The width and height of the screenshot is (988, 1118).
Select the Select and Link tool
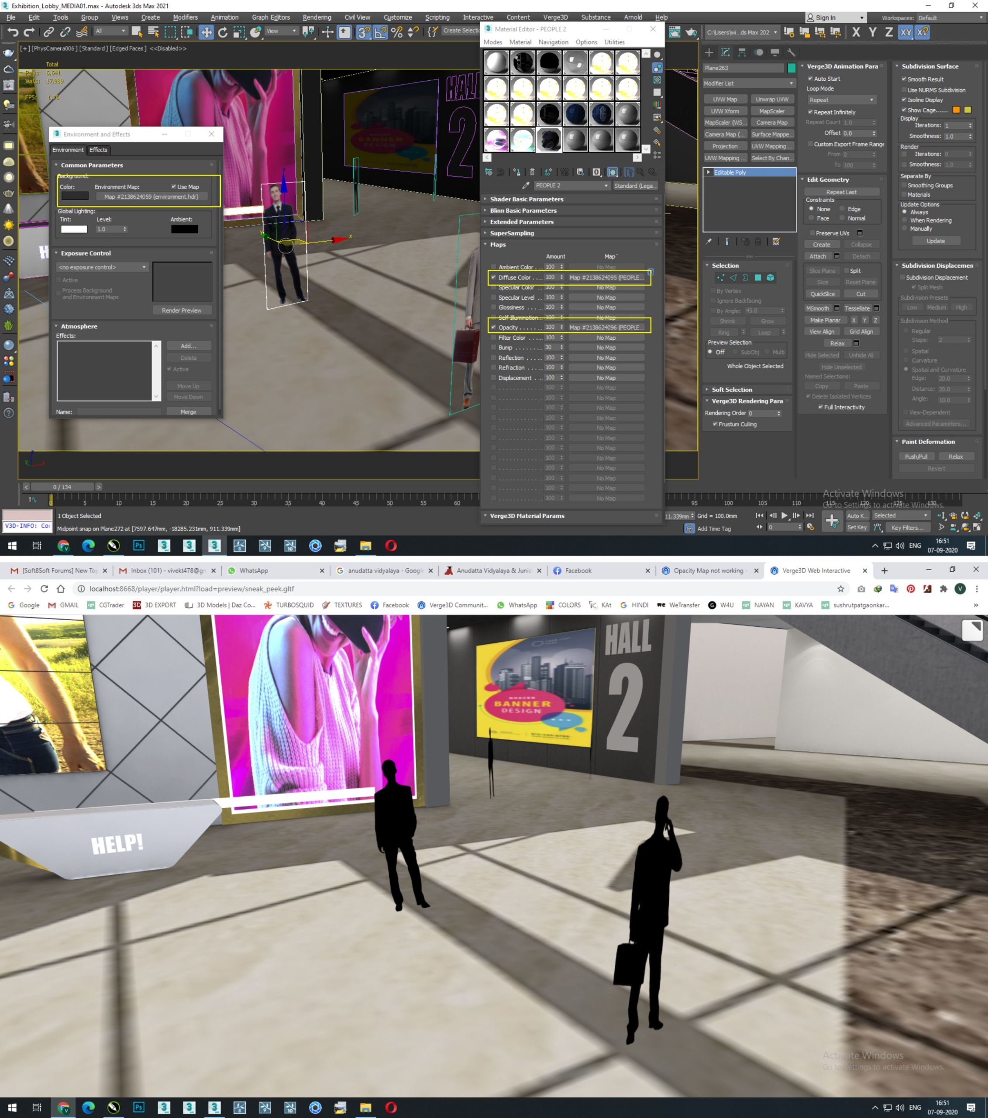48,32
